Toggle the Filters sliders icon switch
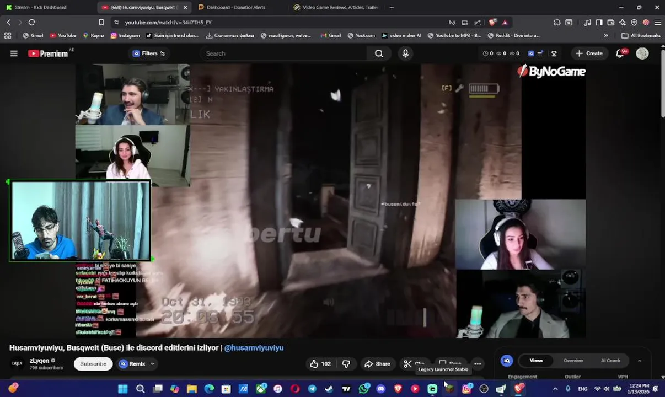Screen dimensions: 665x397 [x=162, y=53]
